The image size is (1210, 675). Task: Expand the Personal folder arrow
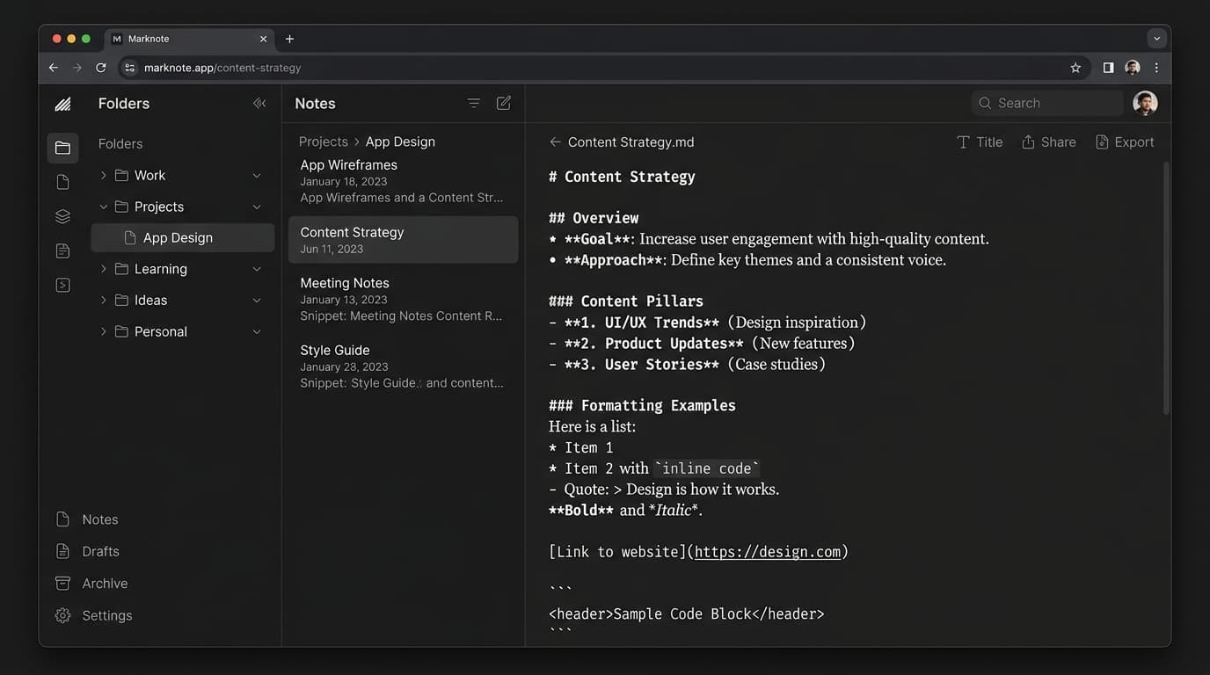click(104, 331)
